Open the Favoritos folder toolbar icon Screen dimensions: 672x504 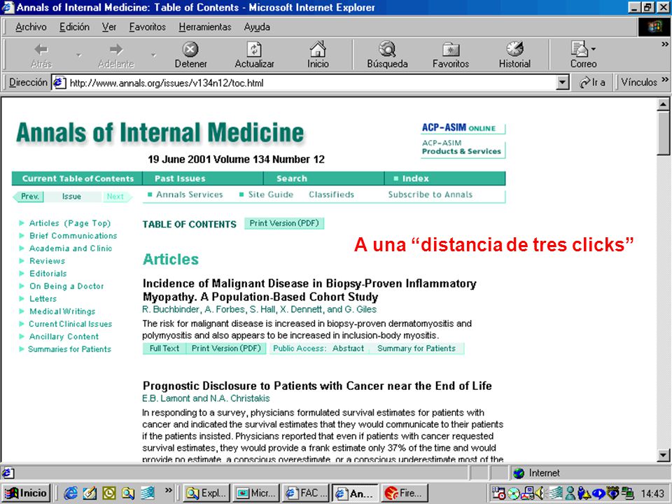pos(450,50)
